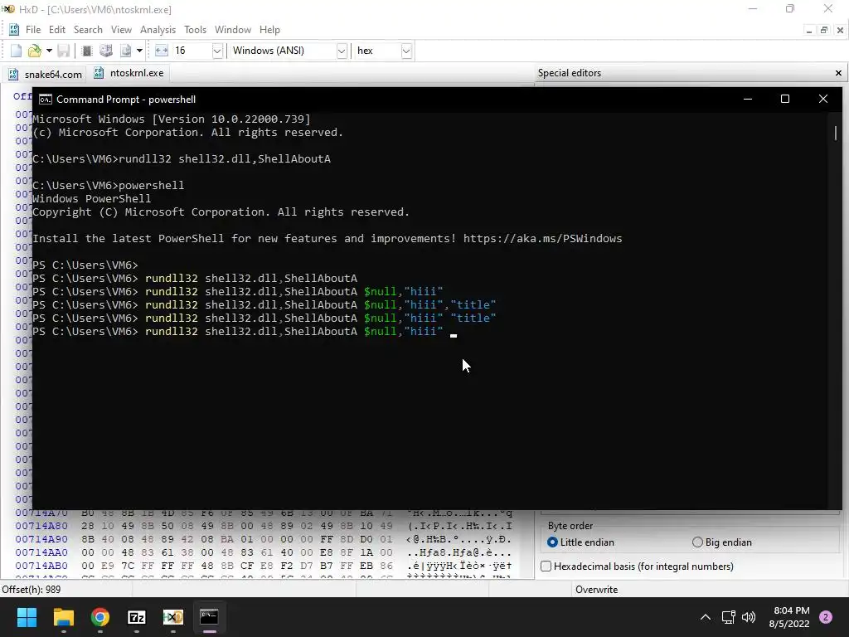Viewport: 849px width, 637px height.
Task: Open the Analysis menu
Action: [158, 30]
